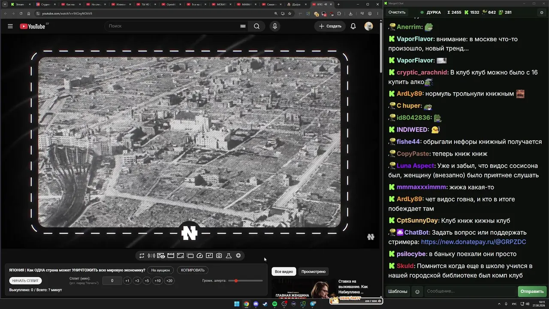Screen dimensions: 549x309
Task: Click the НАЧАТЬ СПЛИТ button
Action: tap(26, 281)
